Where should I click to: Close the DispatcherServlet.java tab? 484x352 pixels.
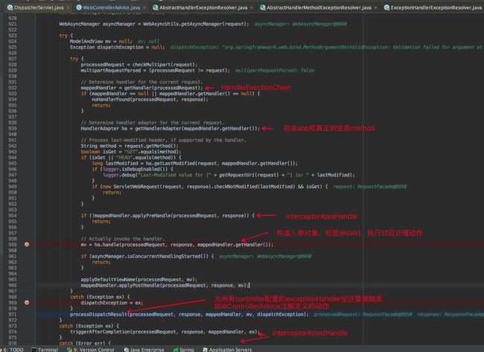coord(68,7)
